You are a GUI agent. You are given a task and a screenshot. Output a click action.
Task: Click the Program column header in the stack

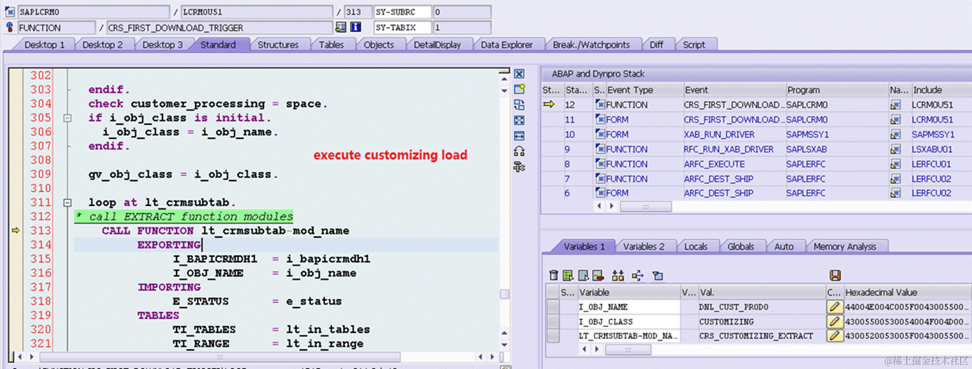836,90
